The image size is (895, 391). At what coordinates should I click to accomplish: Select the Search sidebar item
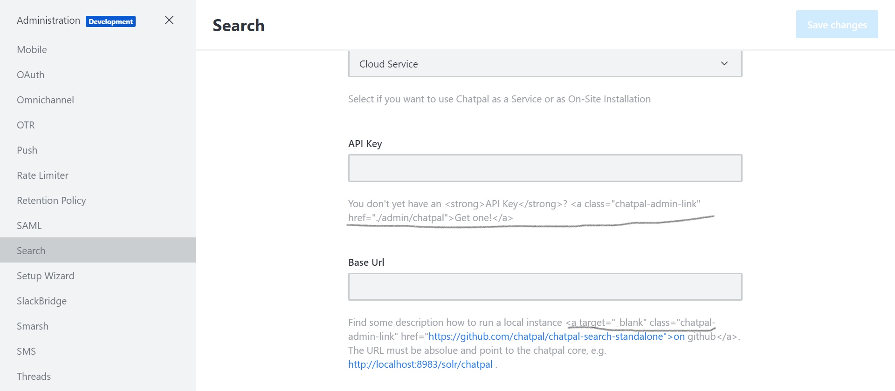click(98, 250)
